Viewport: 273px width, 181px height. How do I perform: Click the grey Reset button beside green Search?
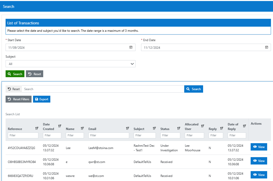(35, 74)
